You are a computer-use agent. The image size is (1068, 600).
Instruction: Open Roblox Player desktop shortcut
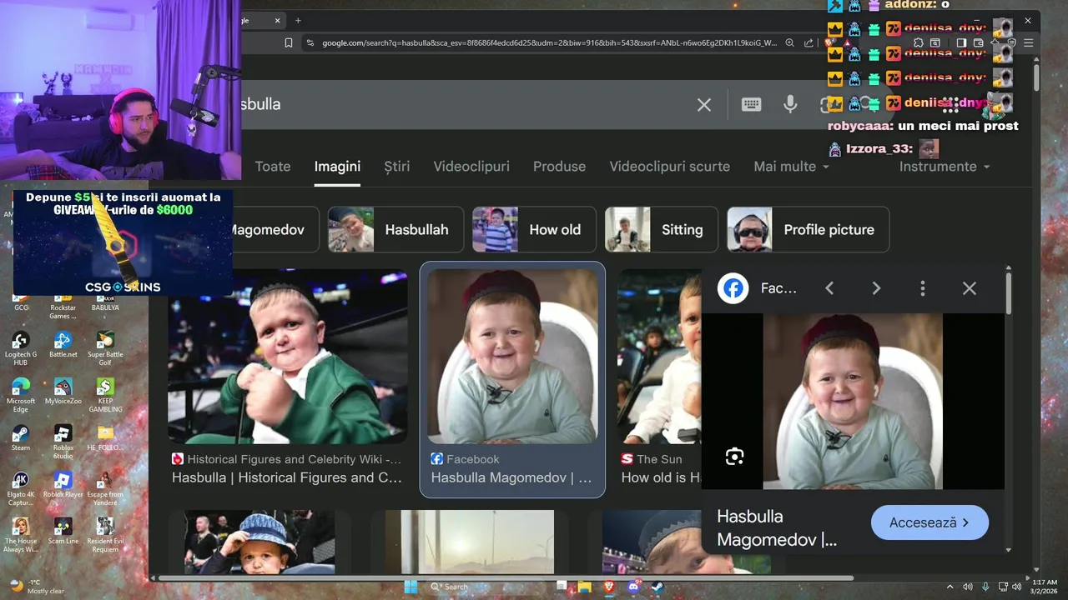pos(63,485)
